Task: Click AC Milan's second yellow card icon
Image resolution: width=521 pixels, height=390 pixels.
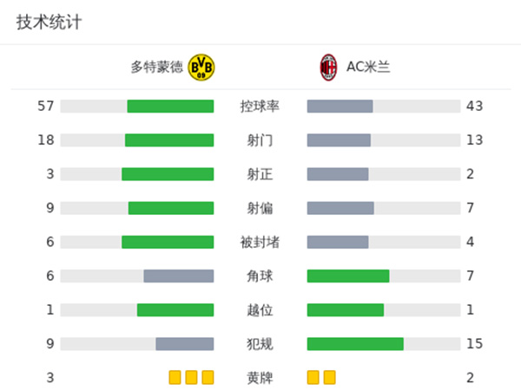Action: [x=329, y=377]
